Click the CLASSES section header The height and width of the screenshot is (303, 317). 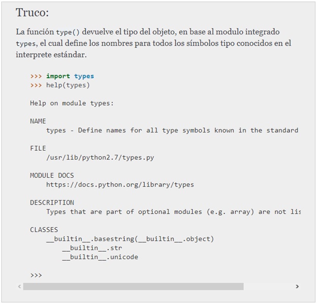pyautogui.click(x=44, y=229)
